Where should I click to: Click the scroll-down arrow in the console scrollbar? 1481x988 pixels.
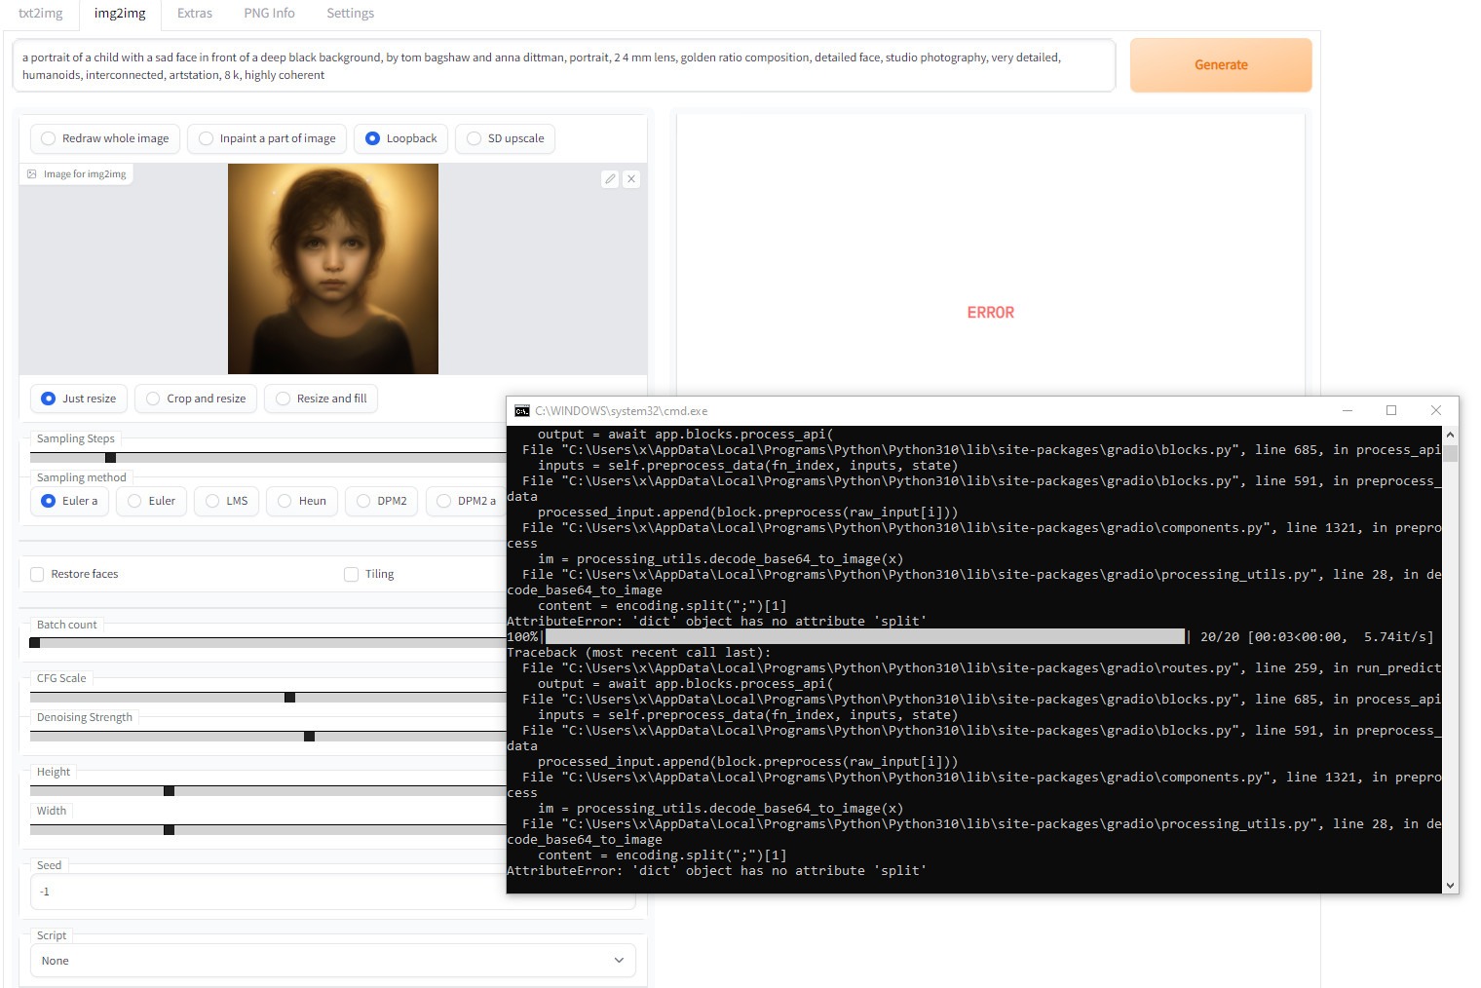[x=1451, y=885]
